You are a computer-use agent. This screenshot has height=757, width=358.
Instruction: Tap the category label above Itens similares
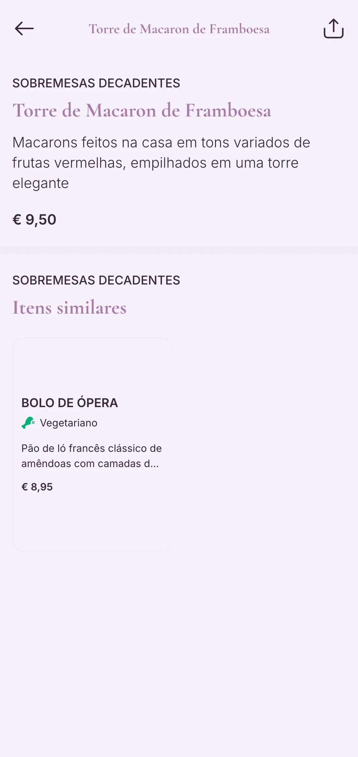96,280
